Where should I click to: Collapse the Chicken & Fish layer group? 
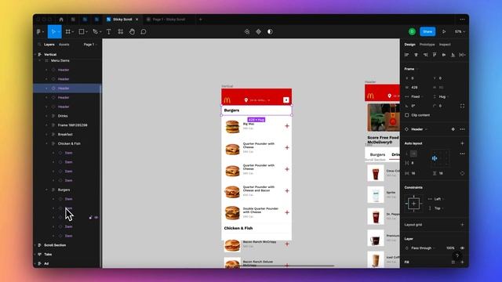coord(47,144)
